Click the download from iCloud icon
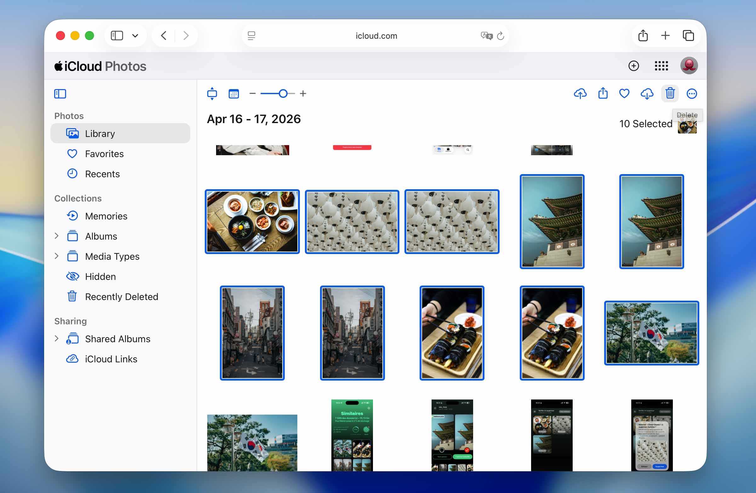This screenshot has width=756, height=493. pos(647,93)
